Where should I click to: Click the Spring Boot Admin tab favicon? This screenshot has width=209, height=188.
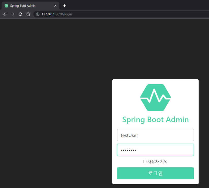click(6, 6)
